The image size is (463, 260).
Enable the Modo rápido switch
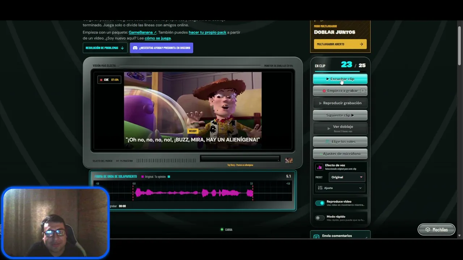[x=320, y=218]
